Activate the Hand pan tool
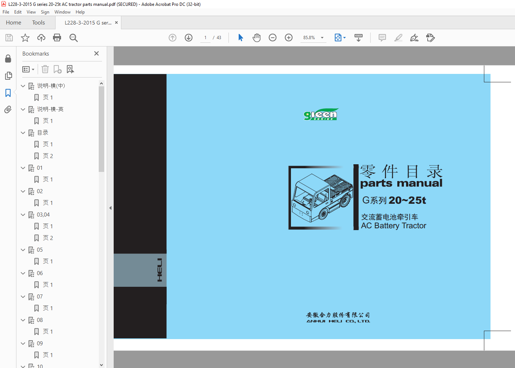The image size is (515, 368). 257,38
